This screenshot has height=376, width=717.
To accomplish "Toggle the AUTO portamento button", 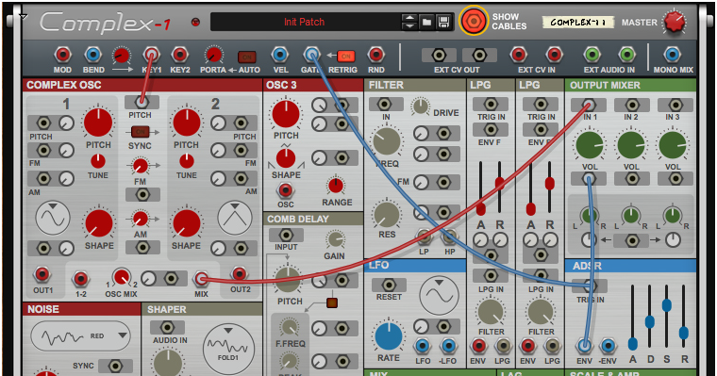I will point(247,57).
